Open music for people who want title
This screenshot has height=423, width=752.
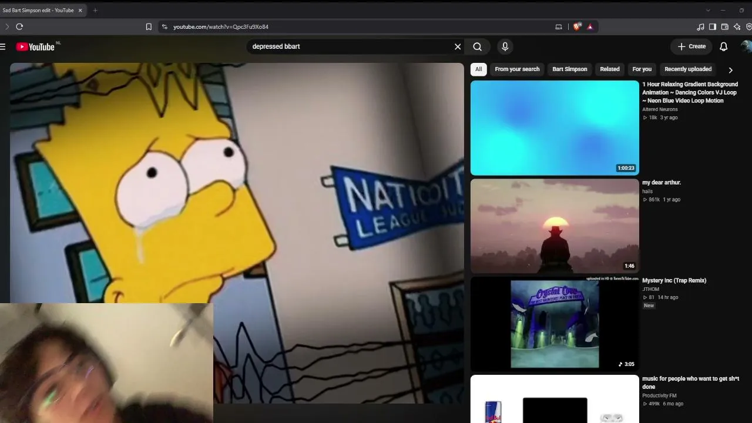(691, 382)
